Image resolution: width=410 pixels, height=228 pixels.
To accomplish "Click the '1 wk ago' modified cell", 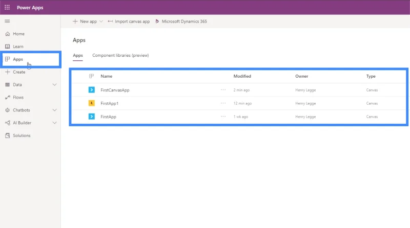I will tap(240, 117).
